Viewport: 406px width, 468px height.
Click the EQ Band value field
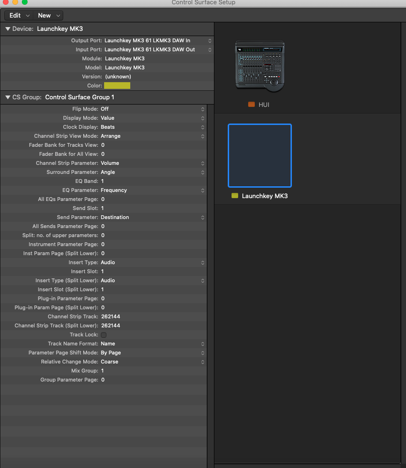pyautogui.click(x=103, y=181)
